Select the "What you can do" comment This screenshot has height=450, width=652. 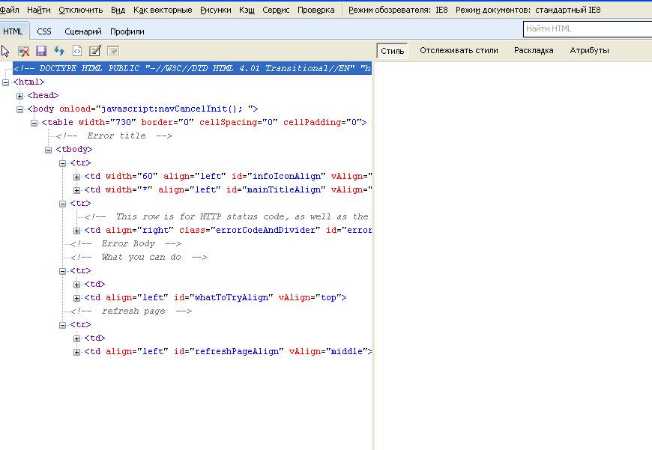(139, 258)
